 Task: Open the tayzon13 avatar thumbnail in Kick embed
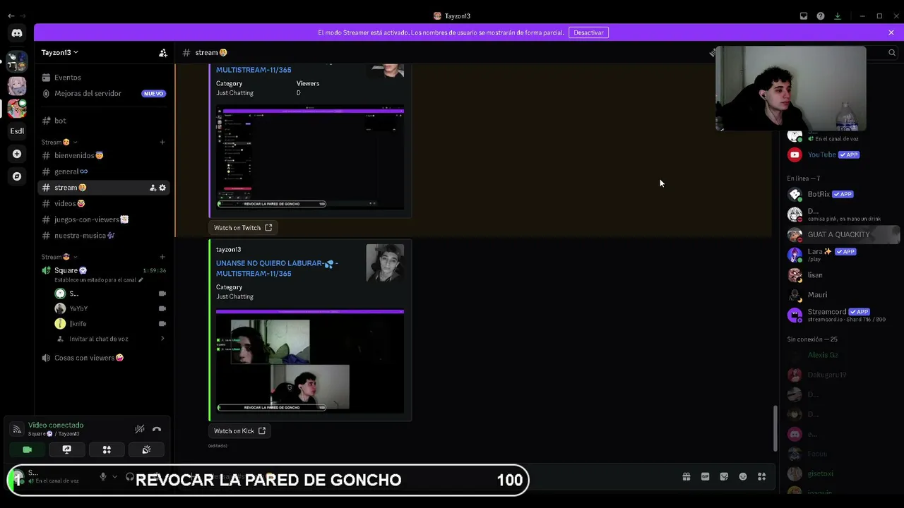pos(385,263)
